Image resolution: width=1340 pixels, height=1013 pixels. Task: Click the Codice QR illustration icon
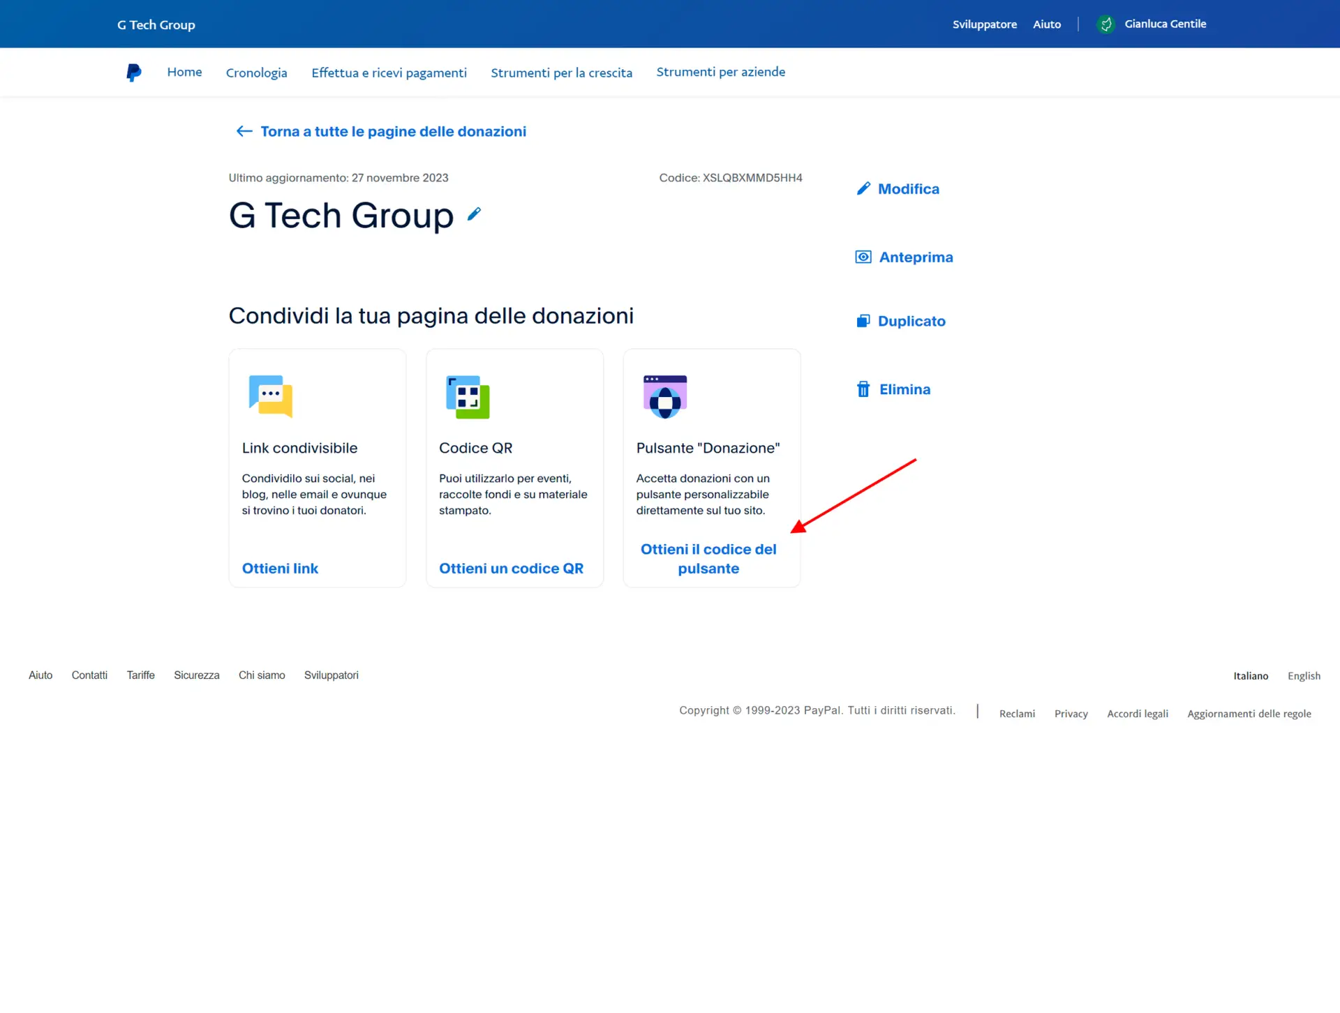tap(468, 397)
